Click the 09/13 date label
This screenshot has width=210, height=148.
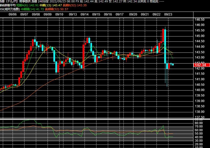(73, 14)
